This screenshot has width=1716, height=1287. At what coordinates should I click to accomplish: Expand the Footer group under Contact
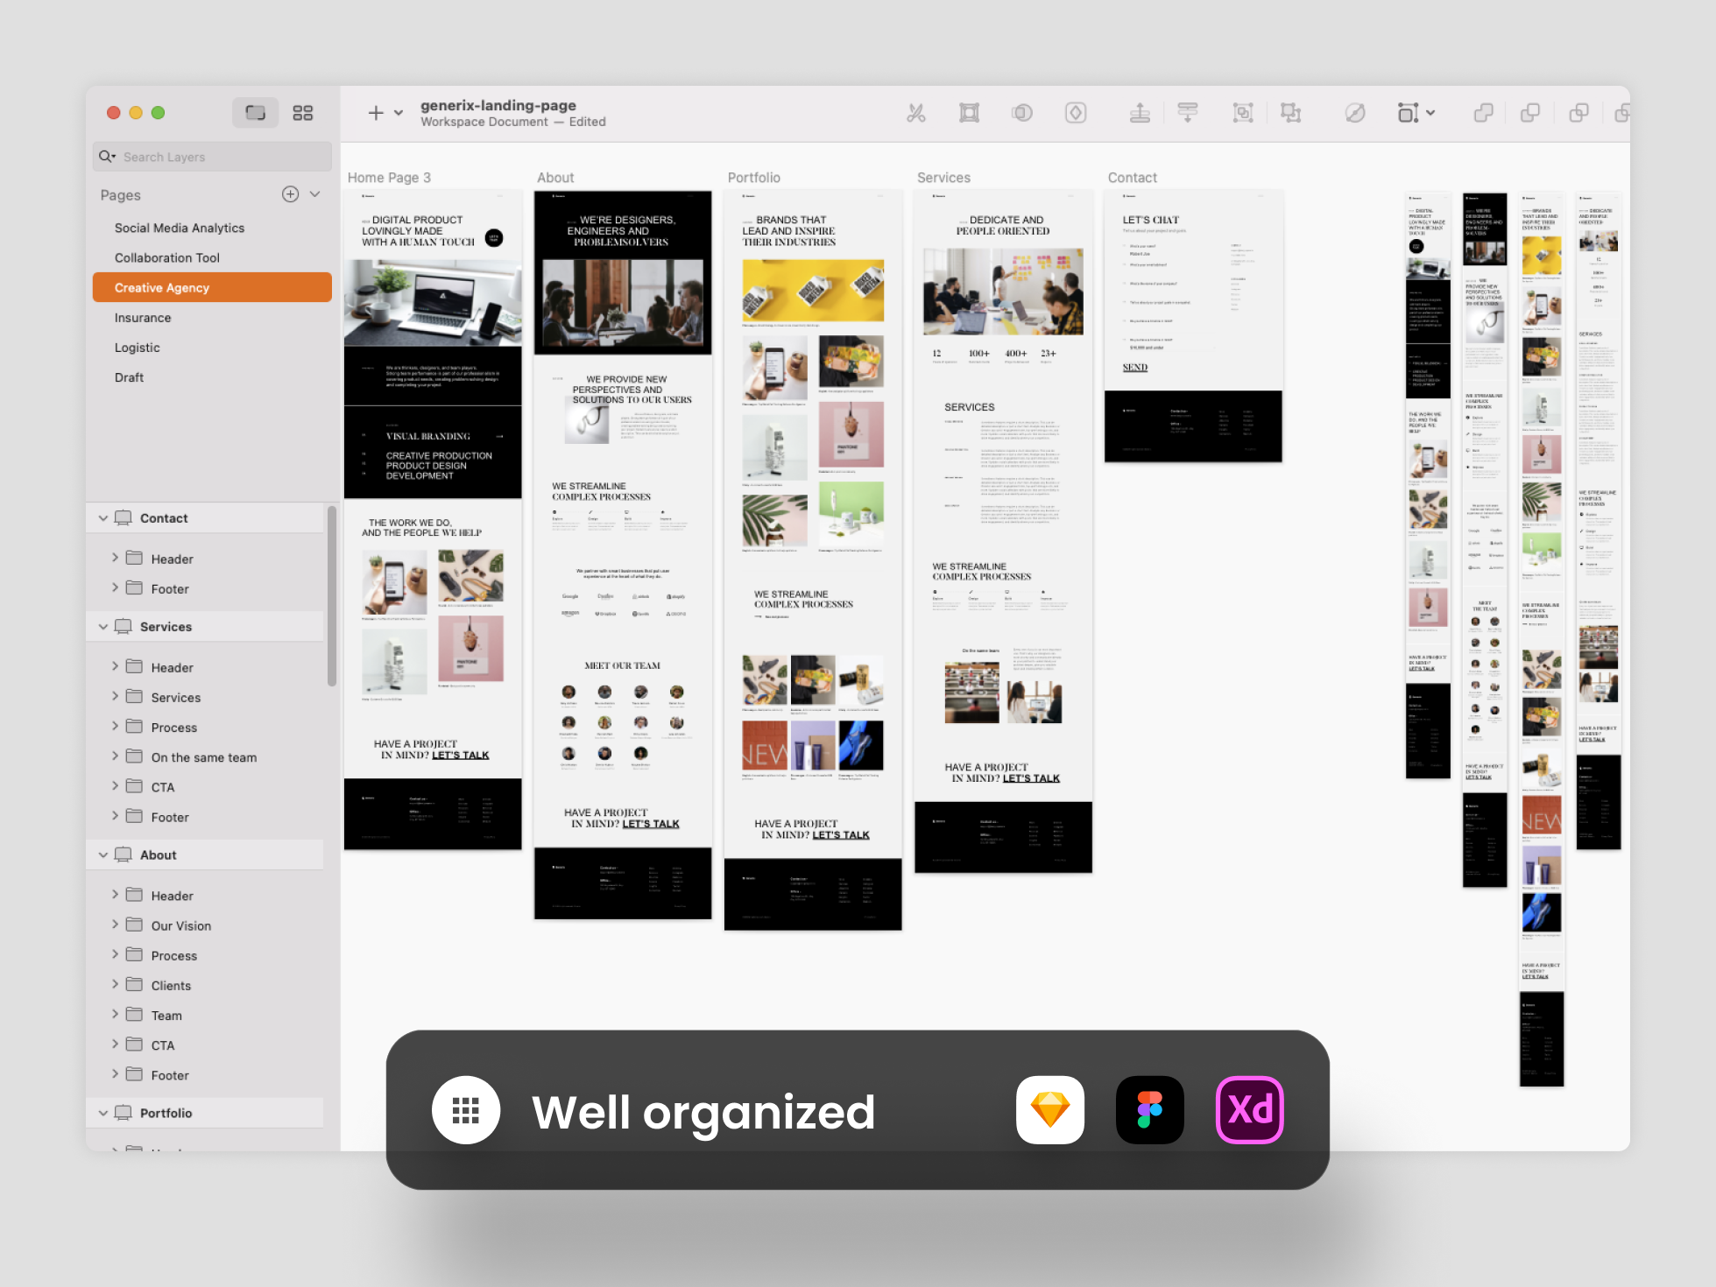click(x=115, y=588)
